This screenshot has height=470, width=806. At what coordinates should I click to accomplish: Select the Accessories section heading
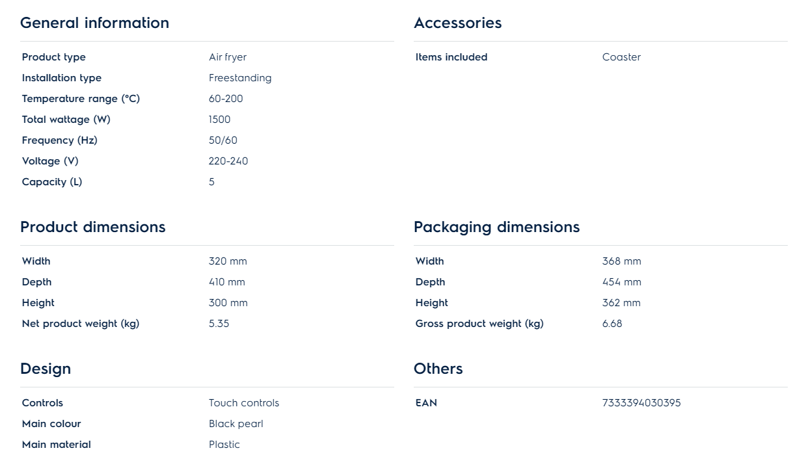(x=457, y=23)
